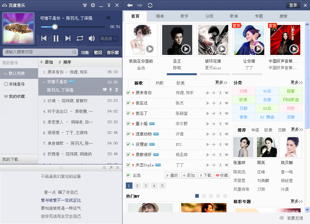This screenshot has height=224, width=310.
Task: Open the volume speaker icon
Action: 91,38
